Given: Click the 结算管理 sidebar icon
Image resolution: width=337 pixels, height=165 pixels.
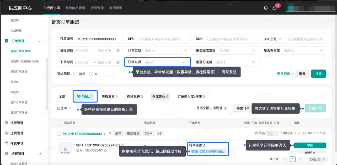Looking at the screenshot, I should (7, 153).
